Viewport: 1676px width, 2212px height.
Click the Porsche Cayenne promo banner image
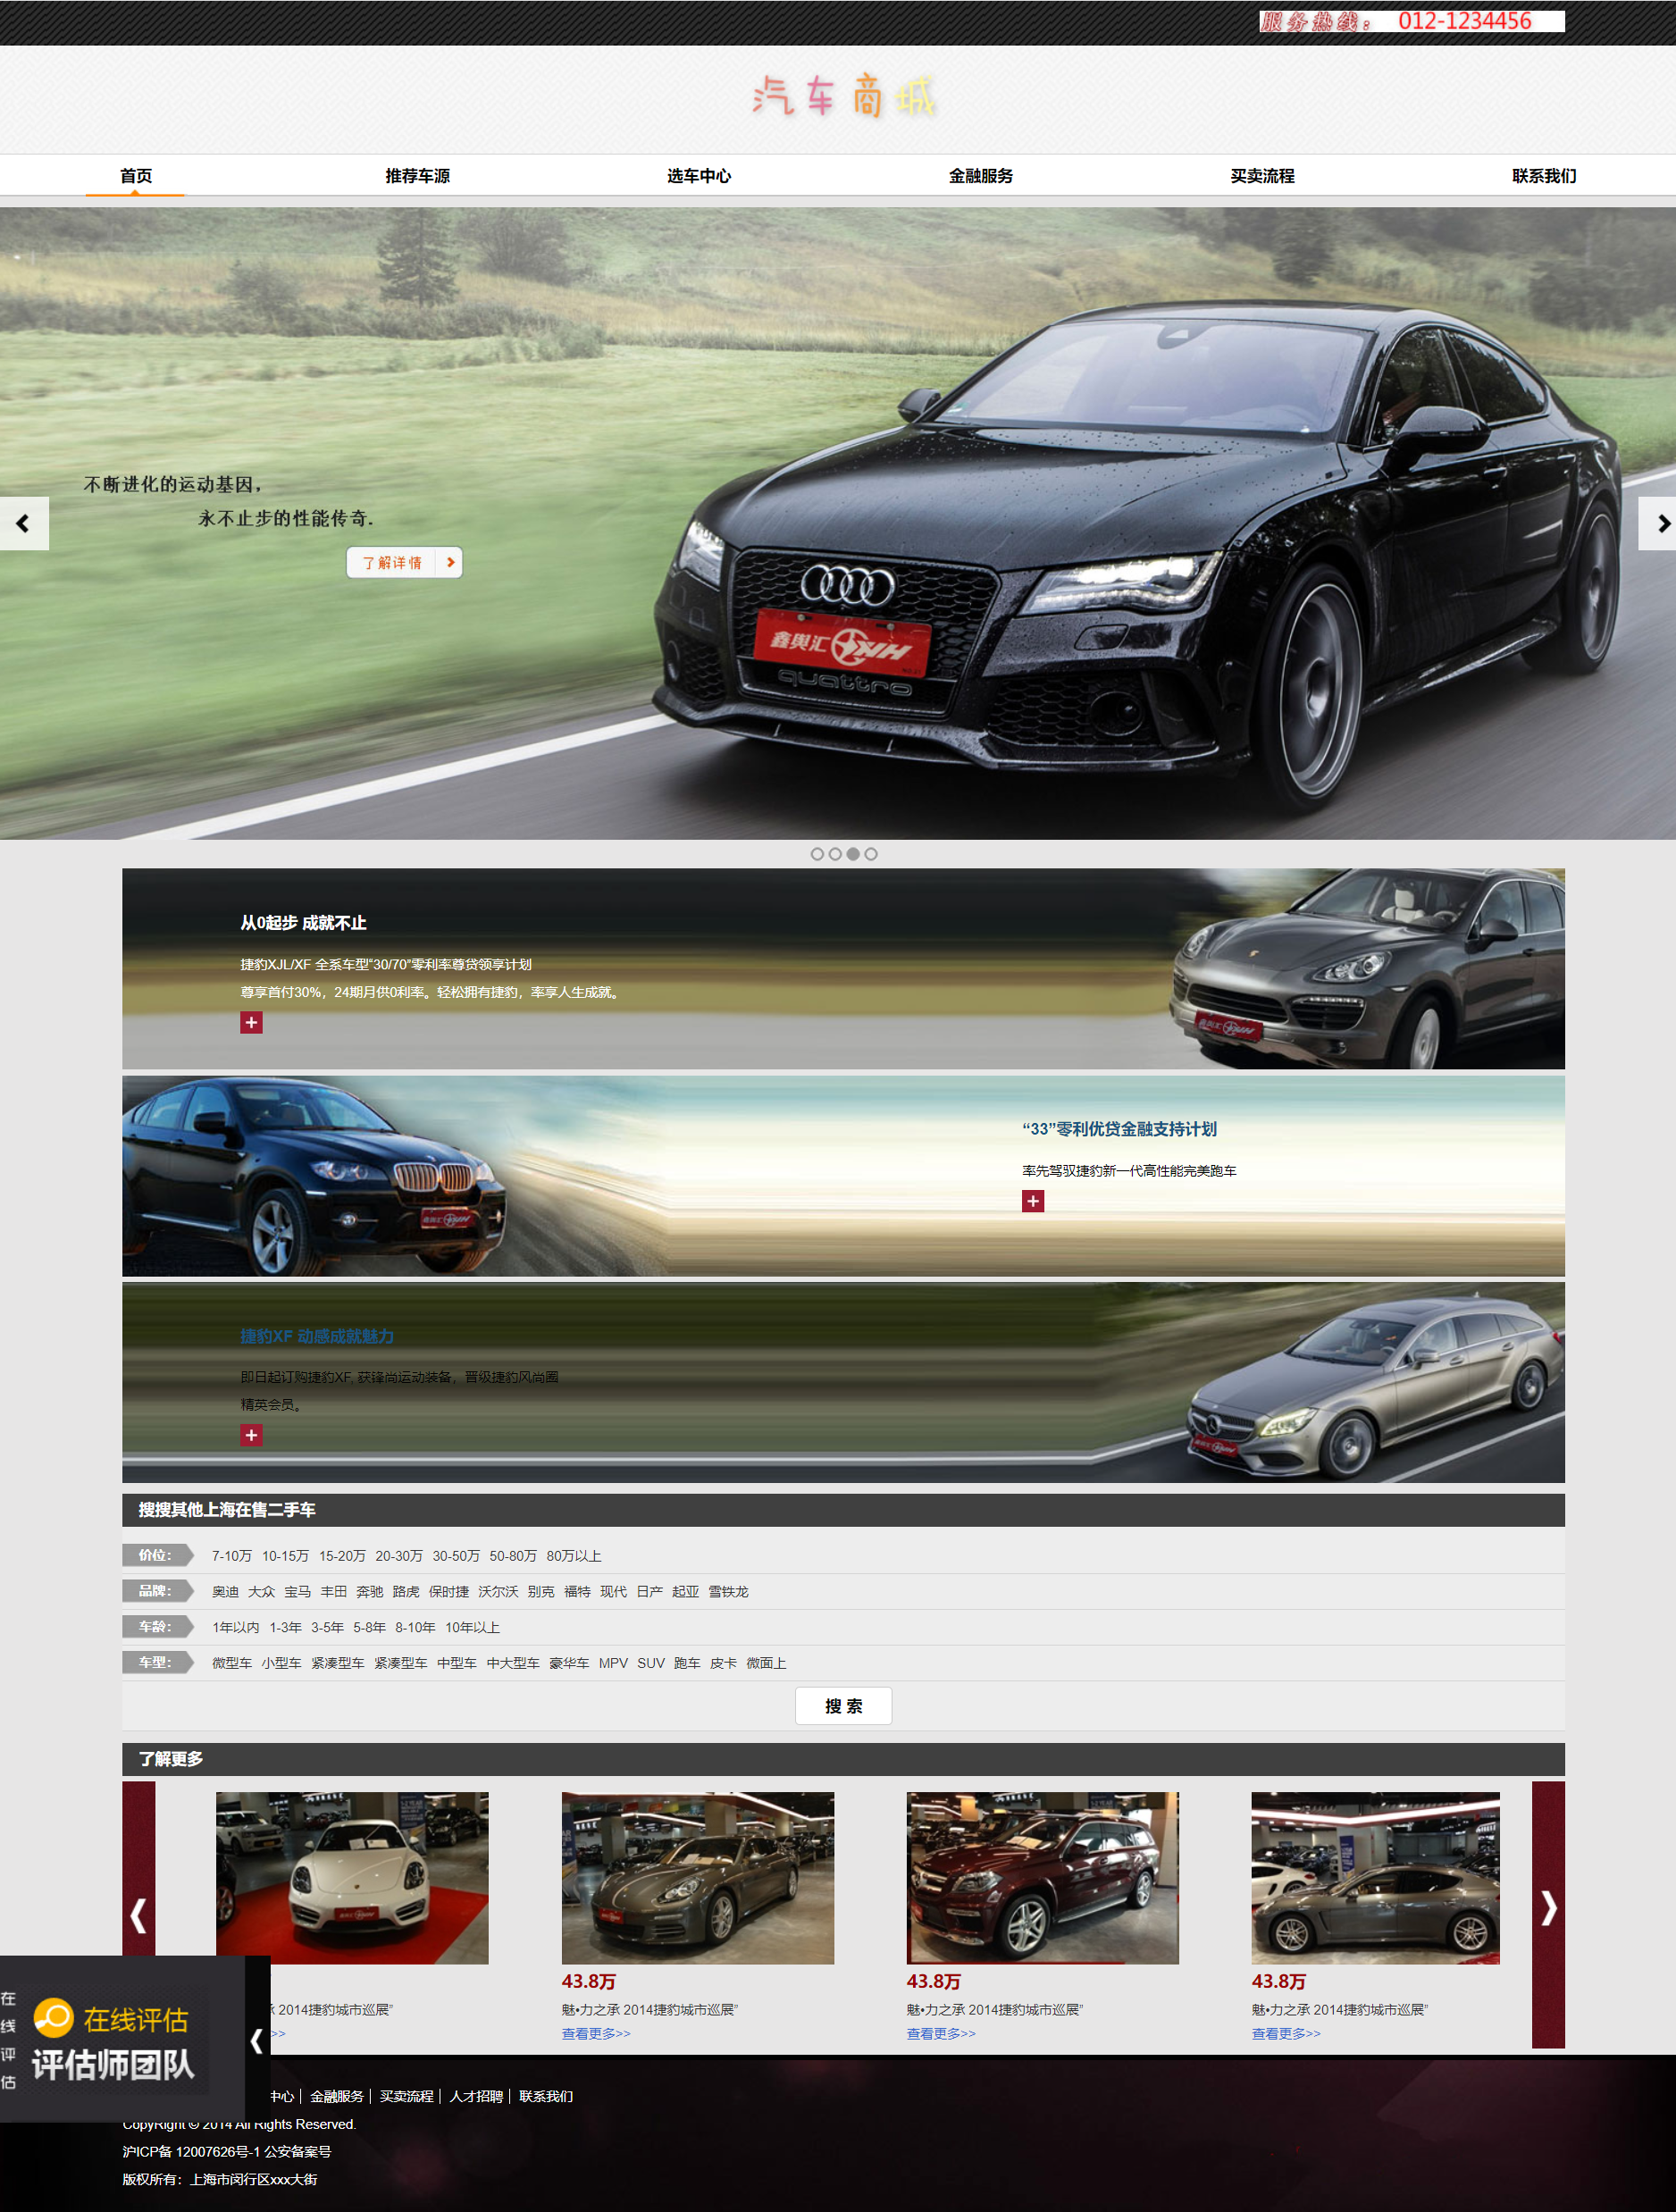[x=843, y=968]
